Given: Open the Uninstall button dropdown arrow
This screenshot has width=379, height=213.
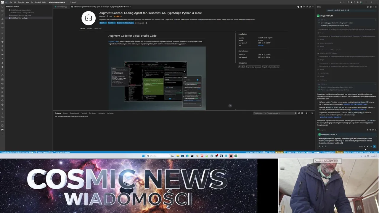Looking at the screenshot, I should 115,23.
